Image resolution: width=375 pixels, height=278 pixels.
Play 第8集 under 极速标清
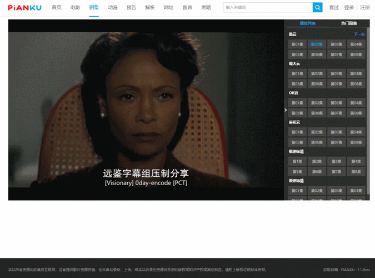coord(356,172)
